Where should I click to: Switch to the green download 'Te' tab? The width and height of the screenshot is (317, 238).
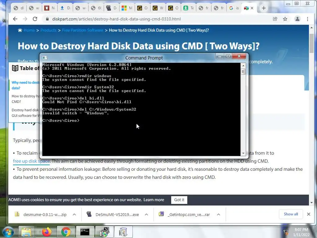189,8
